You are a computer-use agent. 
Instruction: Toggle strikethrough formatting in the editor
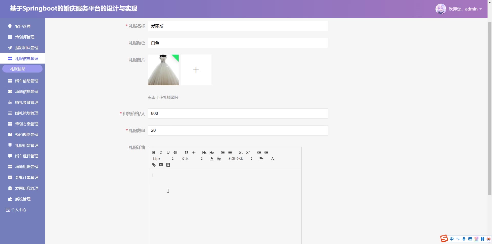tap(175, 152)
